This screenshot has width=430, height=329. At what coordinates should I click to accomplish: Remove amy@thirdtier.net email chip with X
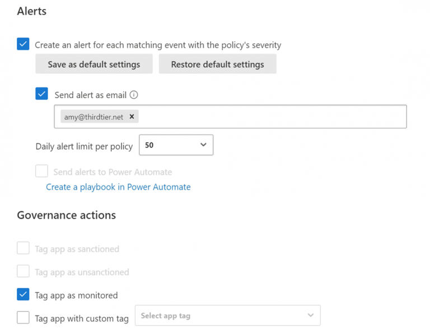coord(132,117)
